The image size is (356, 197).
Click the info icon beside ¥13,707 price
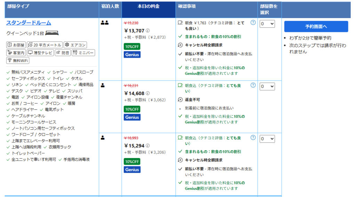[148, 31]
